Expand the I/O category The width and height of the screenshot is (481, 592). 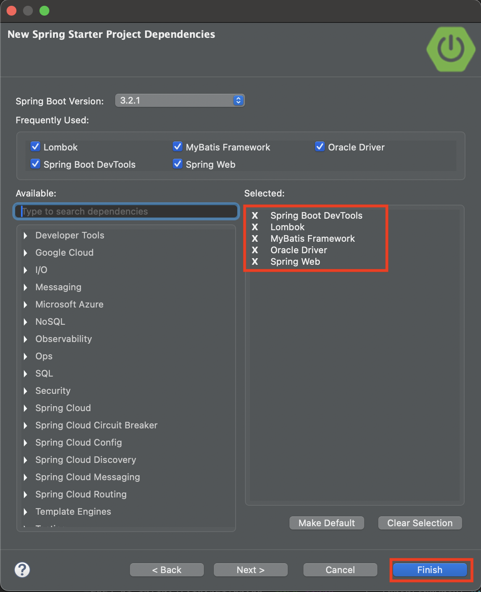click(x=25, y=270)
